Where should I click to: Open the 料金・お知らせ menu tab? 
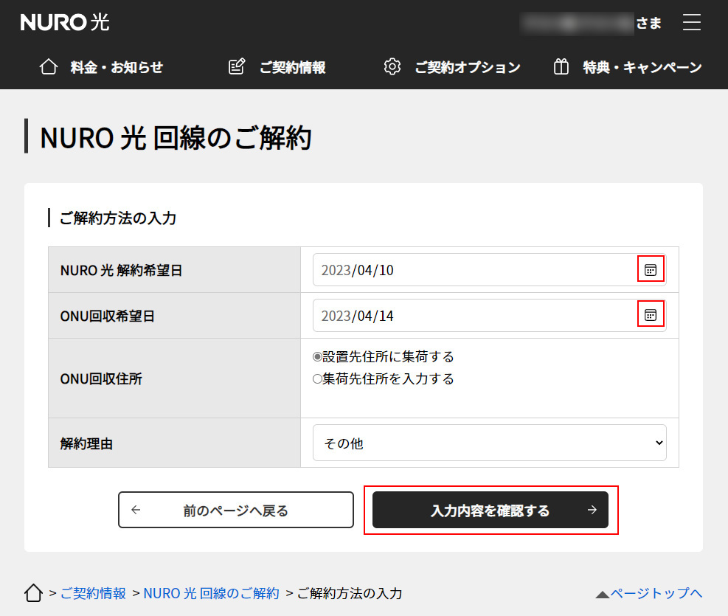coord(117,67)
